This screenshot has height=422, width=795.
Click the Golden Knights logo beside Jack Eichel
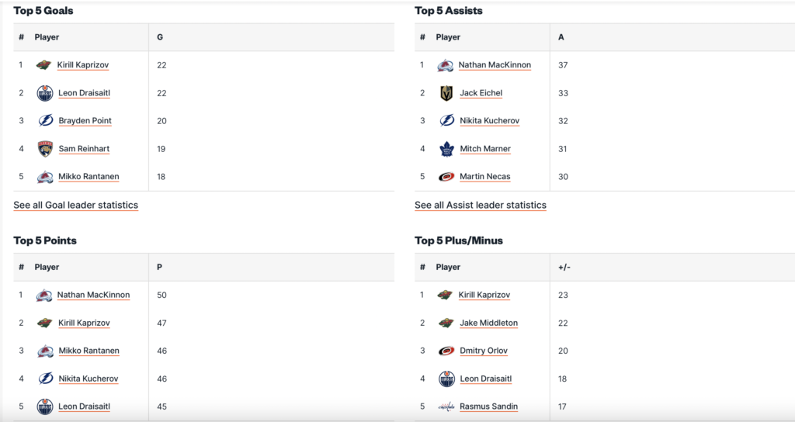(446, 93)
